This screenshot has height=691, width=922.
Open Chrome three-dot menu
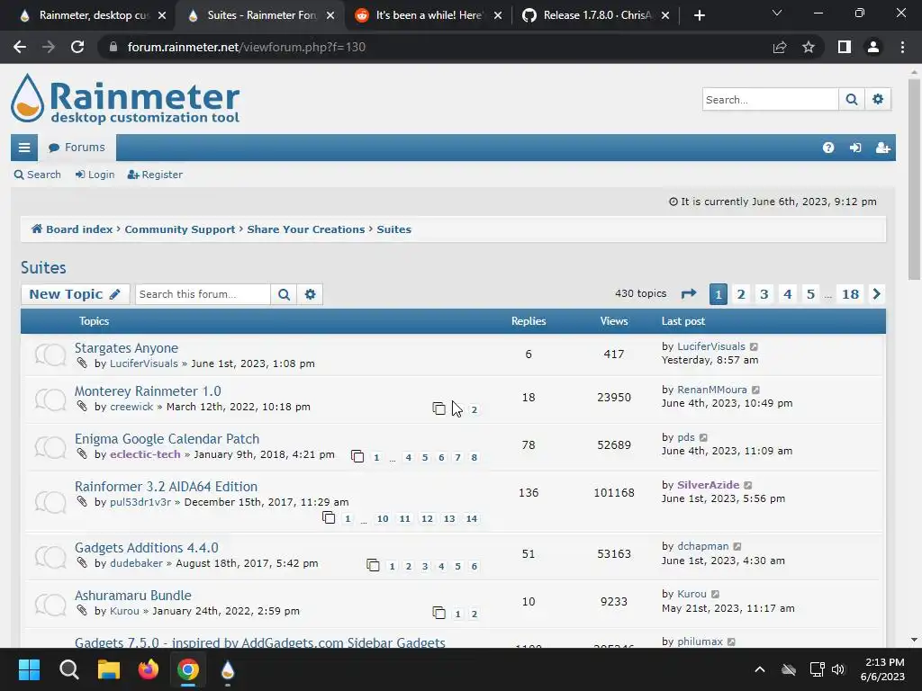pyautogui.click(x=902, y=47)
